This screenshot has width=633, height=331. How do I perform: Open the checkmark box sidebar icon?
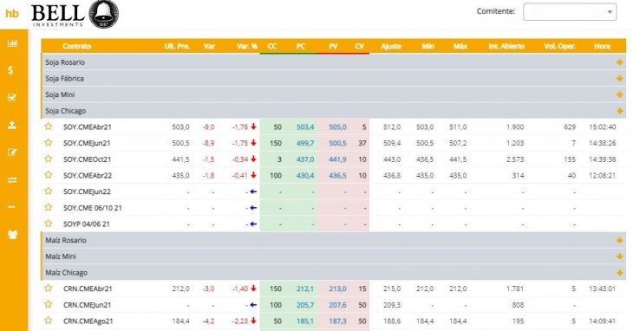(x=12, y=97)
